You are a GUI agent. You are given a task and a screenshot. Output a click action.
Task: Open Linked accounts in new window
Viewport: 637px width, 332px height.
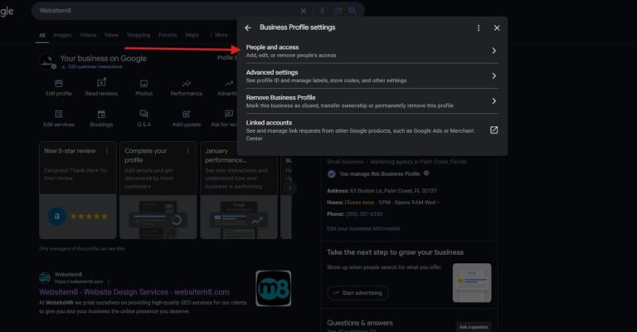click(494, 129)
